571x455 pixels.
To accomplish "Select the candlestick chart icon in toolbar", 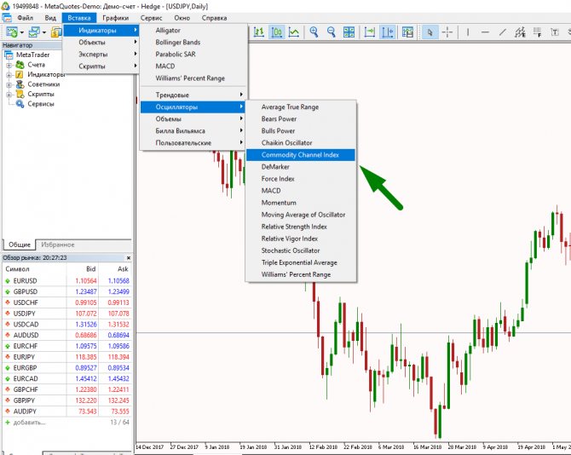I will pyautogui.click(x=277, y=32).
